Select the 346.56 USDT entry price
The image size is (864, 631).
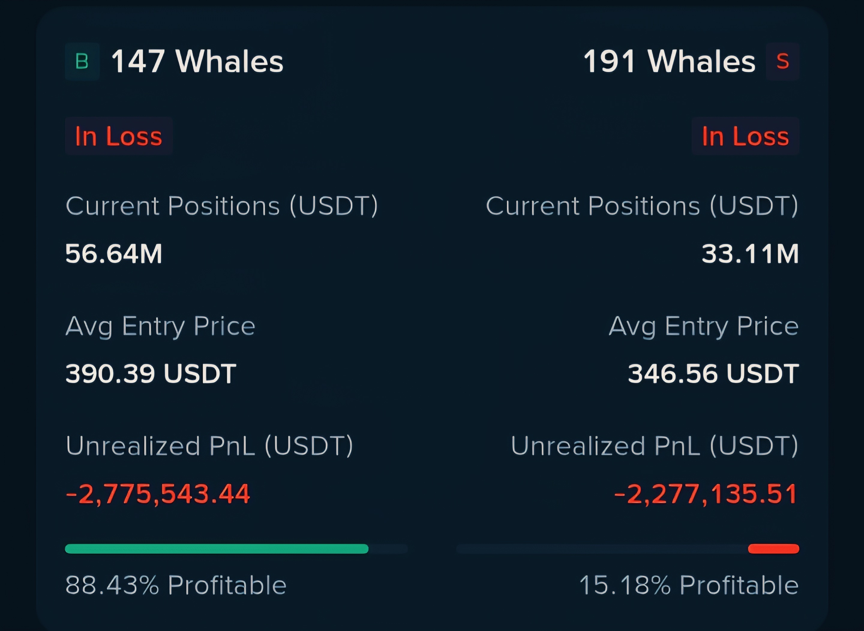click(x=713, y=374)
